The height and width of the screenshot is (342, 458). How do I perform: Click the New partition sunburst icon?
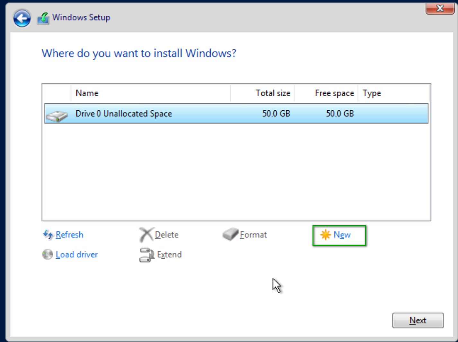326,235
